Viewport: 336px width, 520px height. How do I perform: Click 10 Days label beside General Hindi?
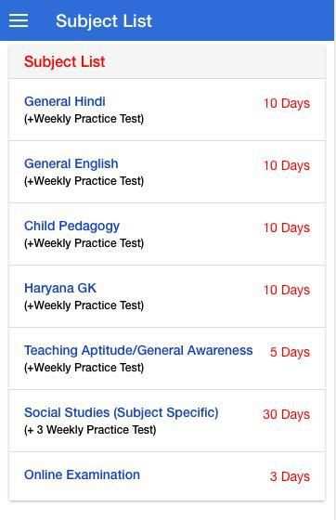pos(287,103)
